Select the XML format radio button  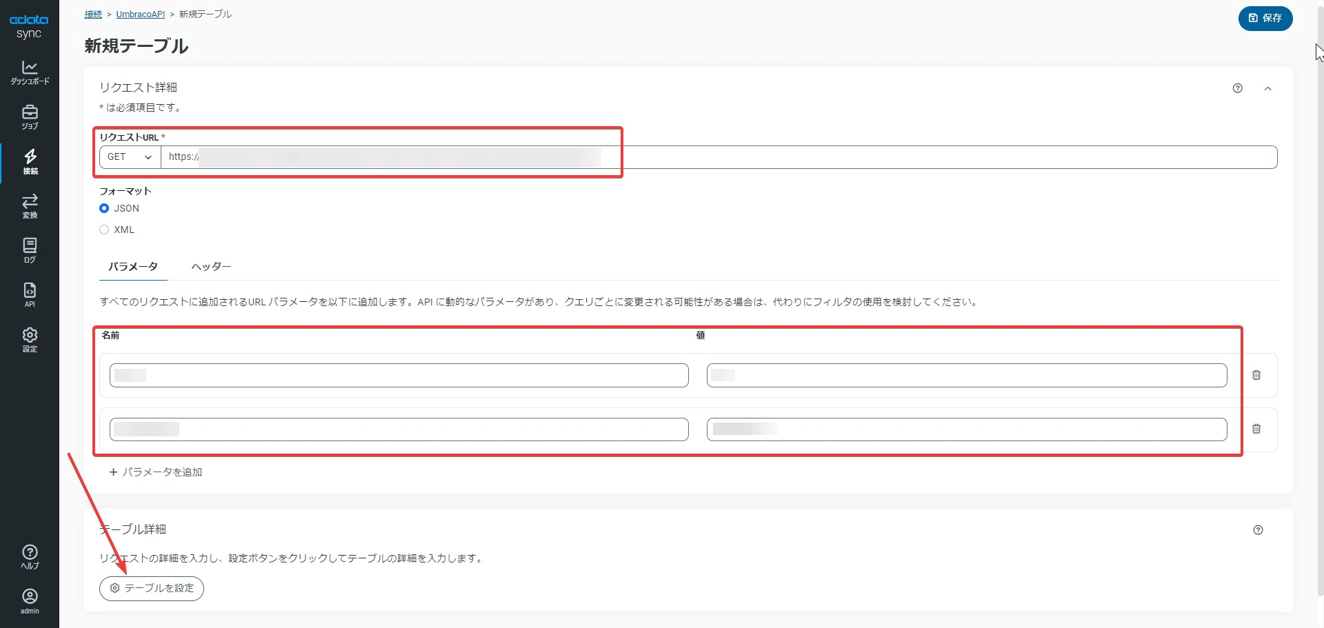[104, 230]
